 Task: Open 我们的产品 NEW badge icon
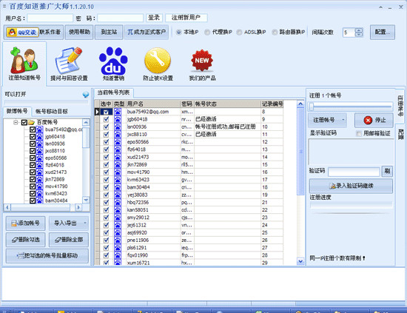[202, 61]
